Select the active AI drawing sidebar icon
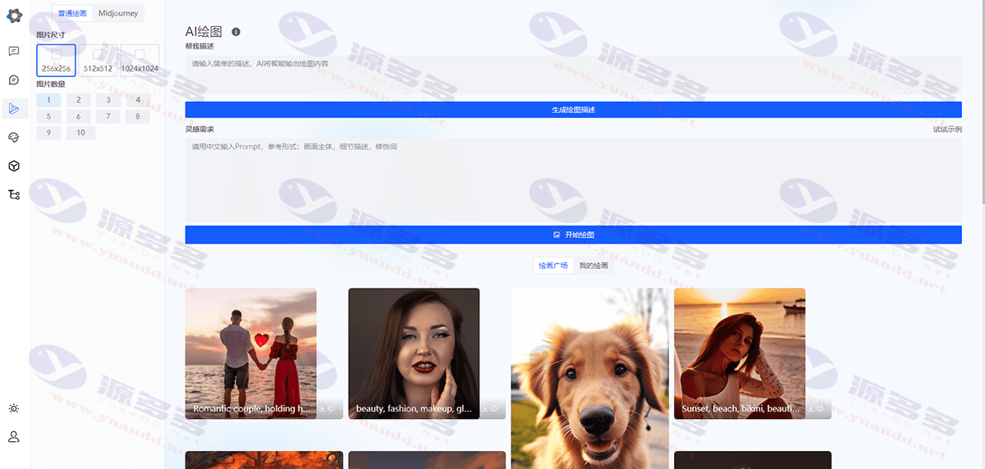The height and width of the screenshot is (469, 985). pyautogui.click(x=14, y=108)
